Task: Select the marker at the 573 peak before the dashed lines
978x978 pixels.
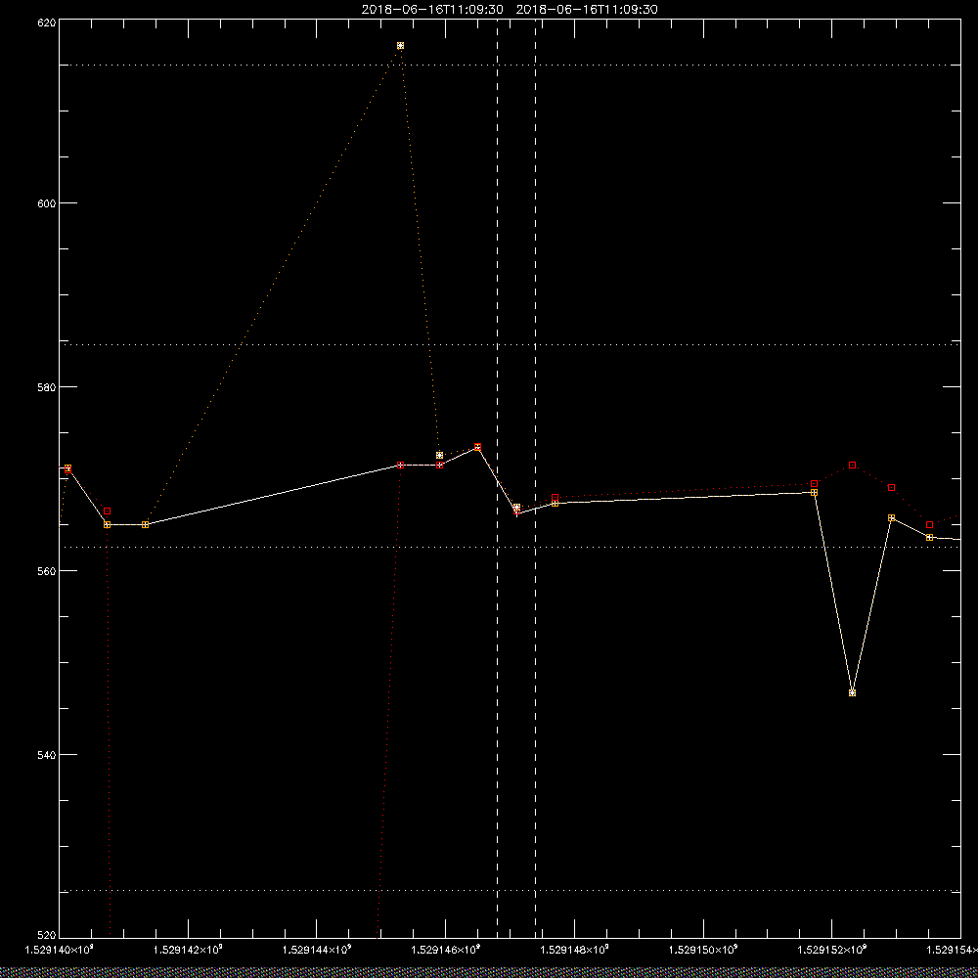Action: pyautogui.click(x=478, y=447)
